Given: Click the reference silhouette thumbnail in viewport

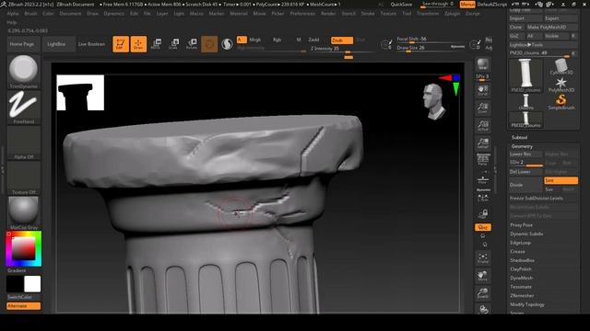Looking at the screenshot, I should 80,93.
